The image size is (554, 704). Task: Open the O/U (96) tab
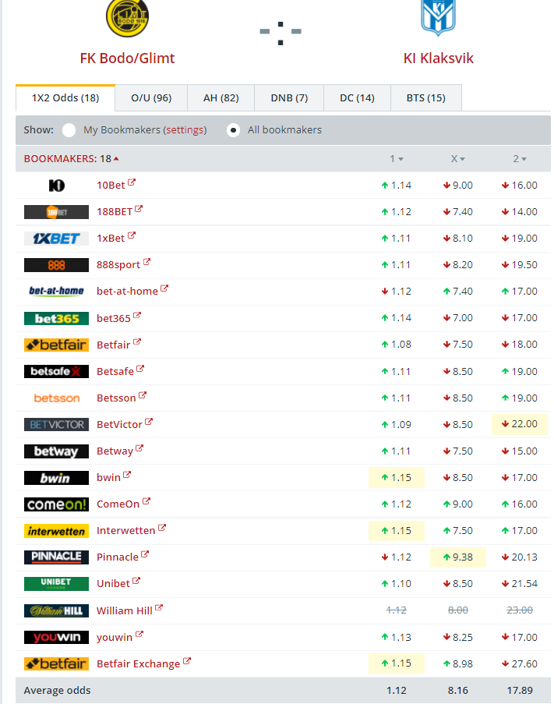click(151, 98)
